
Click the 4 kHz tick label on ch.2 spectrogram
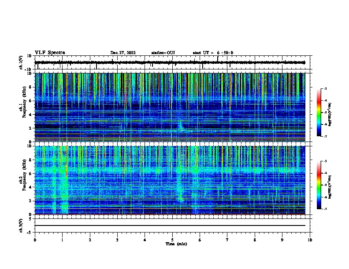tap(30, 187)
